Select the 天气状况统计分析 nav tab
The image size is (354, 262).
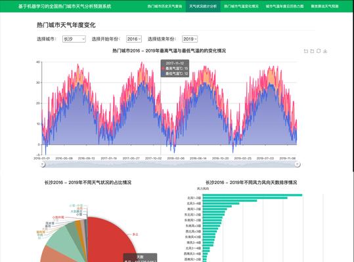(x=203, y=6)
